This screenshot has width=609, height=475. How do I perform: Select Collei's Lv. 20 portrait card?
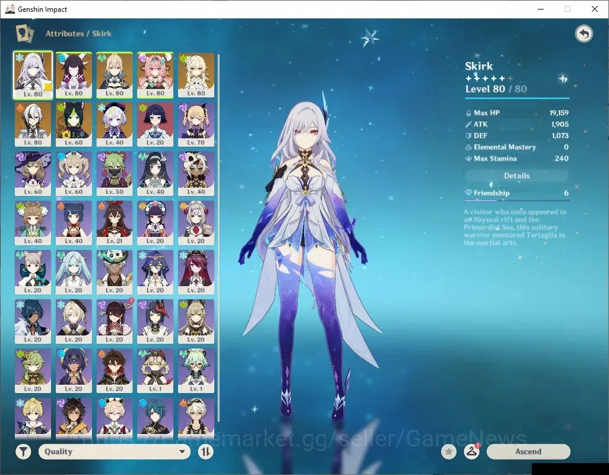click(33, 371)
